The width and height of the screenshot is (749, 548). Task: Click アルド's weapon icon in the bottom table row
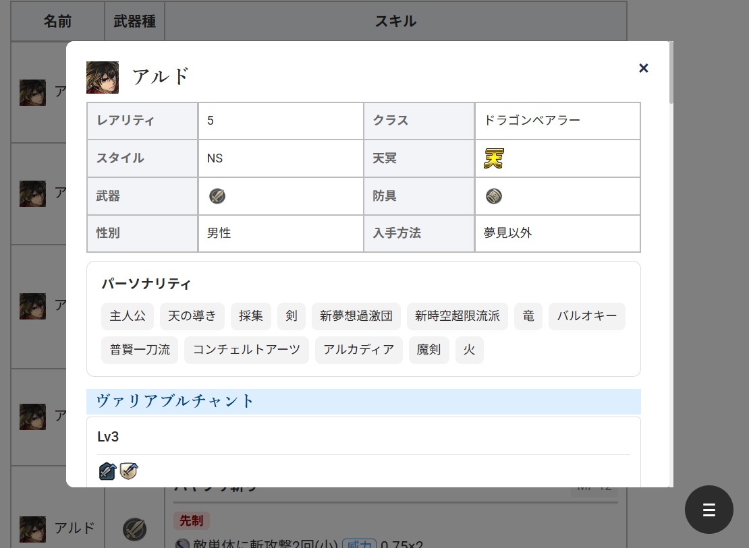[x=134, y=530]
